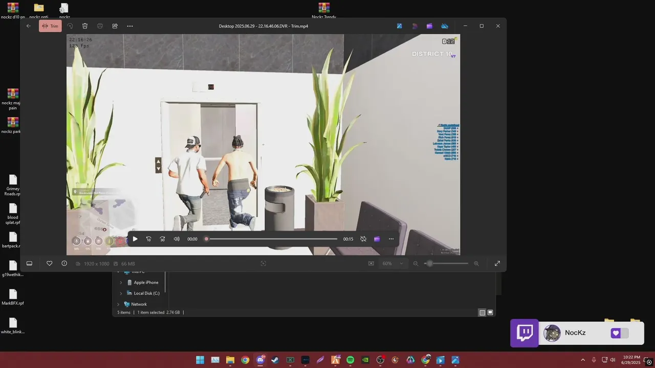Rotate using the rotate icon beside Trim

(70, 26)
